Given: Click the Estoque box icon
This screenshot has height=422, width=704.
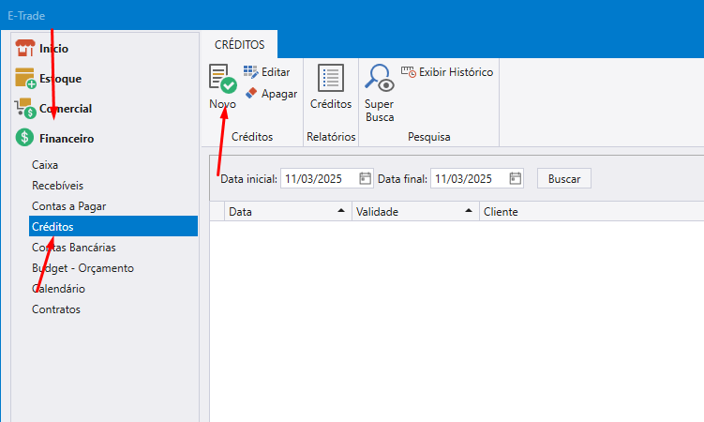Looking at the screenshot, I should point(24,79).
